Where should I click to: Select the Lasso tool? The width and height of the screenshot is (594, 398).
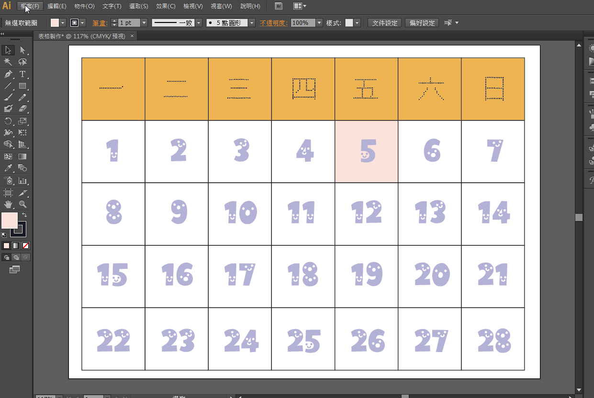click(22, 62)
